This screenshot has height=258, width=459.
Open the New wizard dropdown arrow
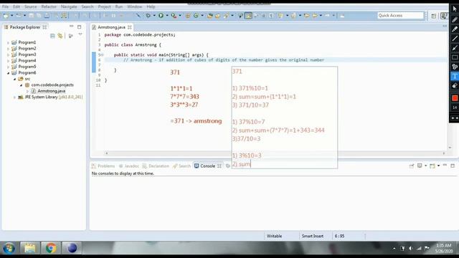coord(12,16)
